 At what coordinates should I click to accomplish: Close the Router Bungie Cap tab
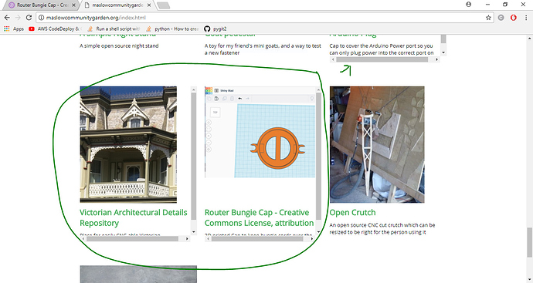pos(73,5)
